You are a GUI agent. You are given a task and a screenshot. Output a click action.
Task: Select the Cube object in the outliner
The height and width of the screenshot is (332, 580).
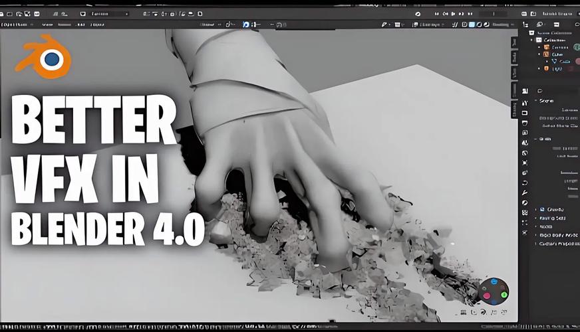pos(557,54)
